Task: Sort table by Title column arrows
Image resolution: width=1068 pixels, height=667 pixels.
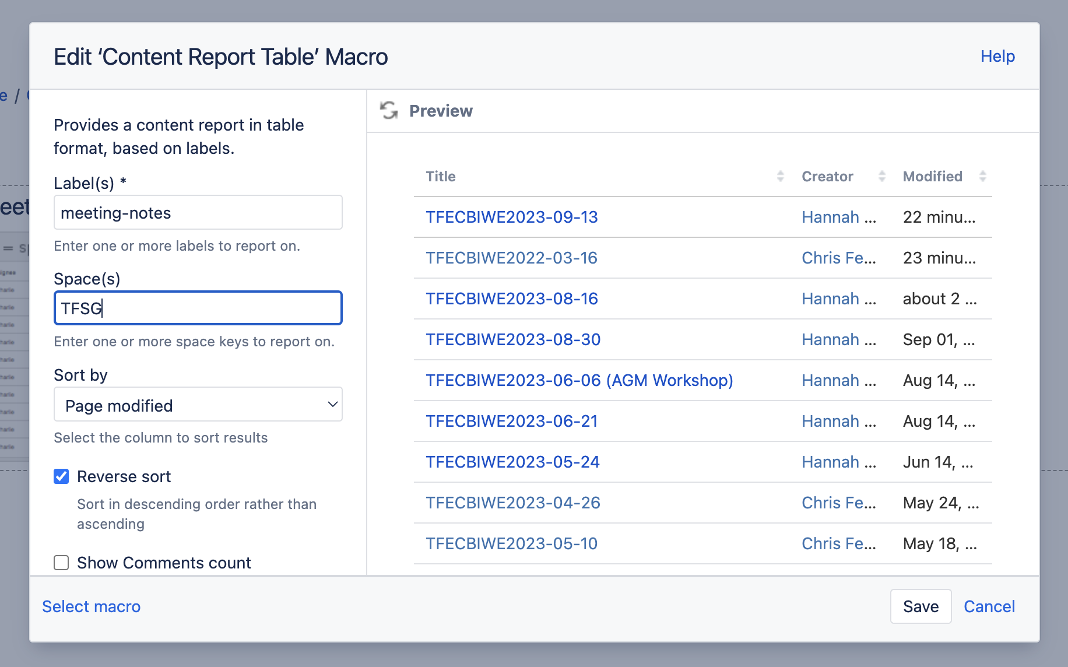Action: [x=781, y=176]
